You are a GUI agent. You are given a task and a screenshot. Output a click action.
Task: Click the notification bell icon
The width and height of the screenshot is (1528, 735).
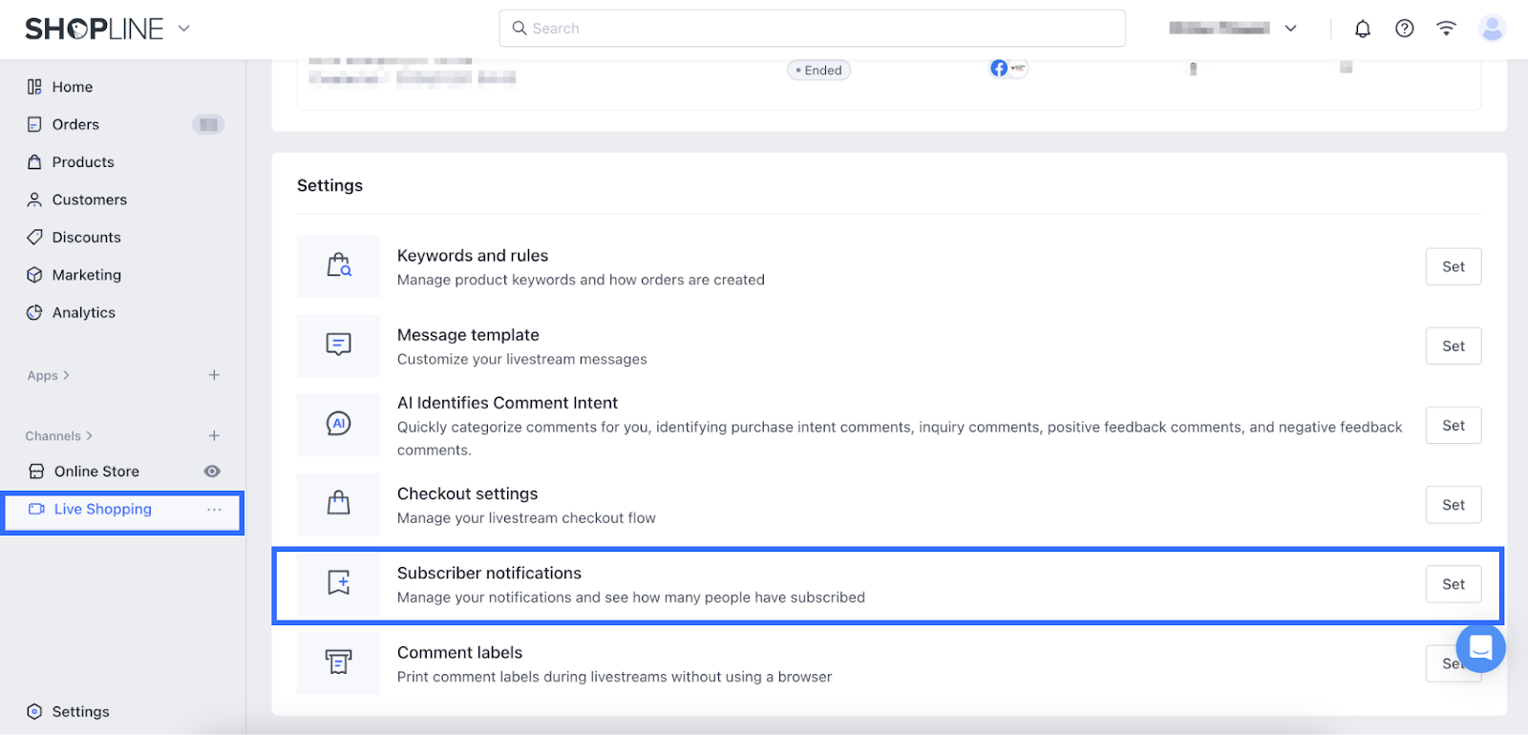tap(1363, 29)
